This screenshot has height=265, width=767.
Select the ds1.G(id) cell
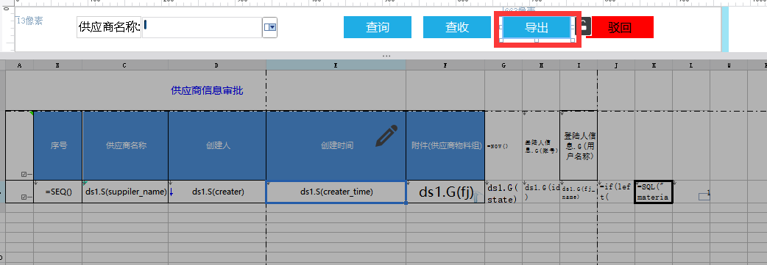click(541, 192)
